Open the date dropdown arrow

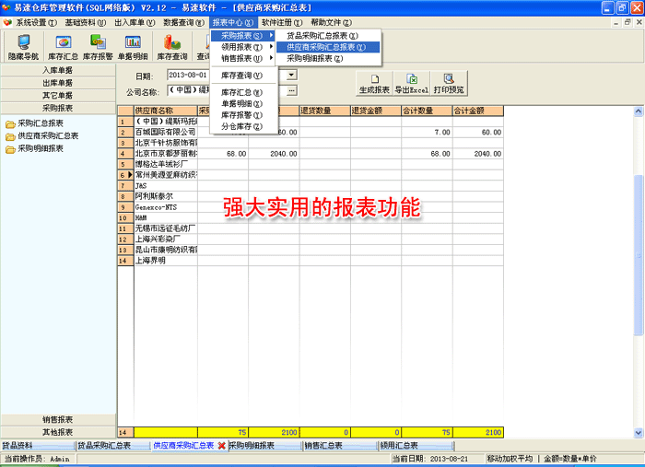click(291, 75)
